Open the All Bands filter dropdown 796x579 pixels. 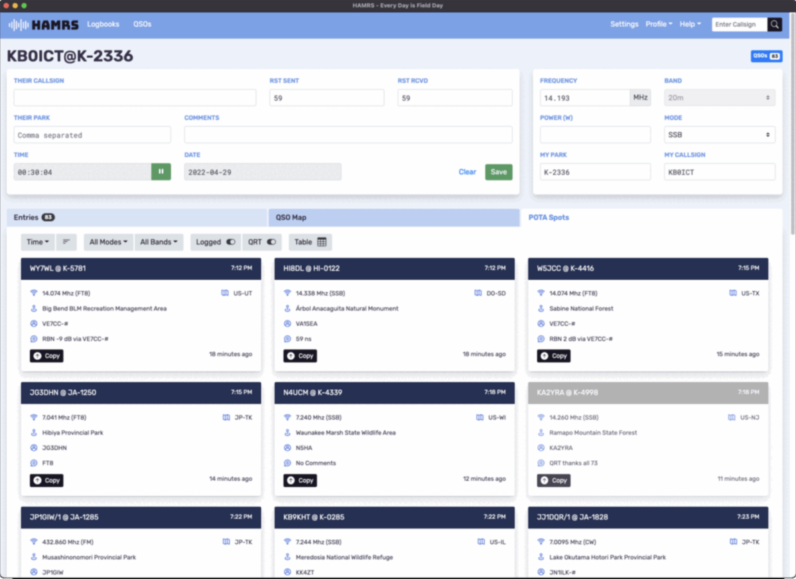click(x=159, y=242)
